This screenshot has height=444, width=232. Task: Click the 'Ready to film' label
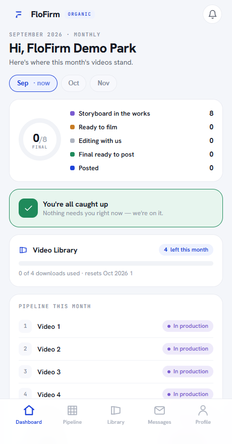tap(98, 127)
